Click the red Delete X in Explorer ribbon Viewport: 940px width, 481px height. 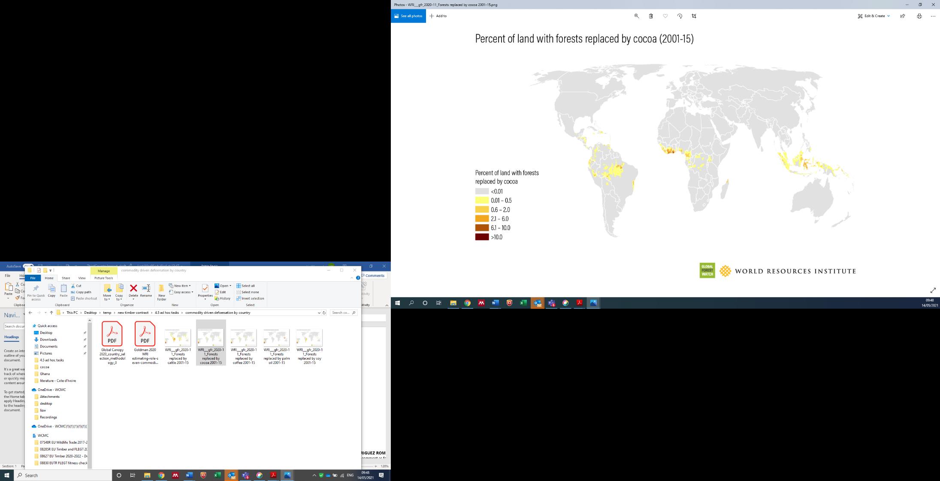click(x=133, y=289)
